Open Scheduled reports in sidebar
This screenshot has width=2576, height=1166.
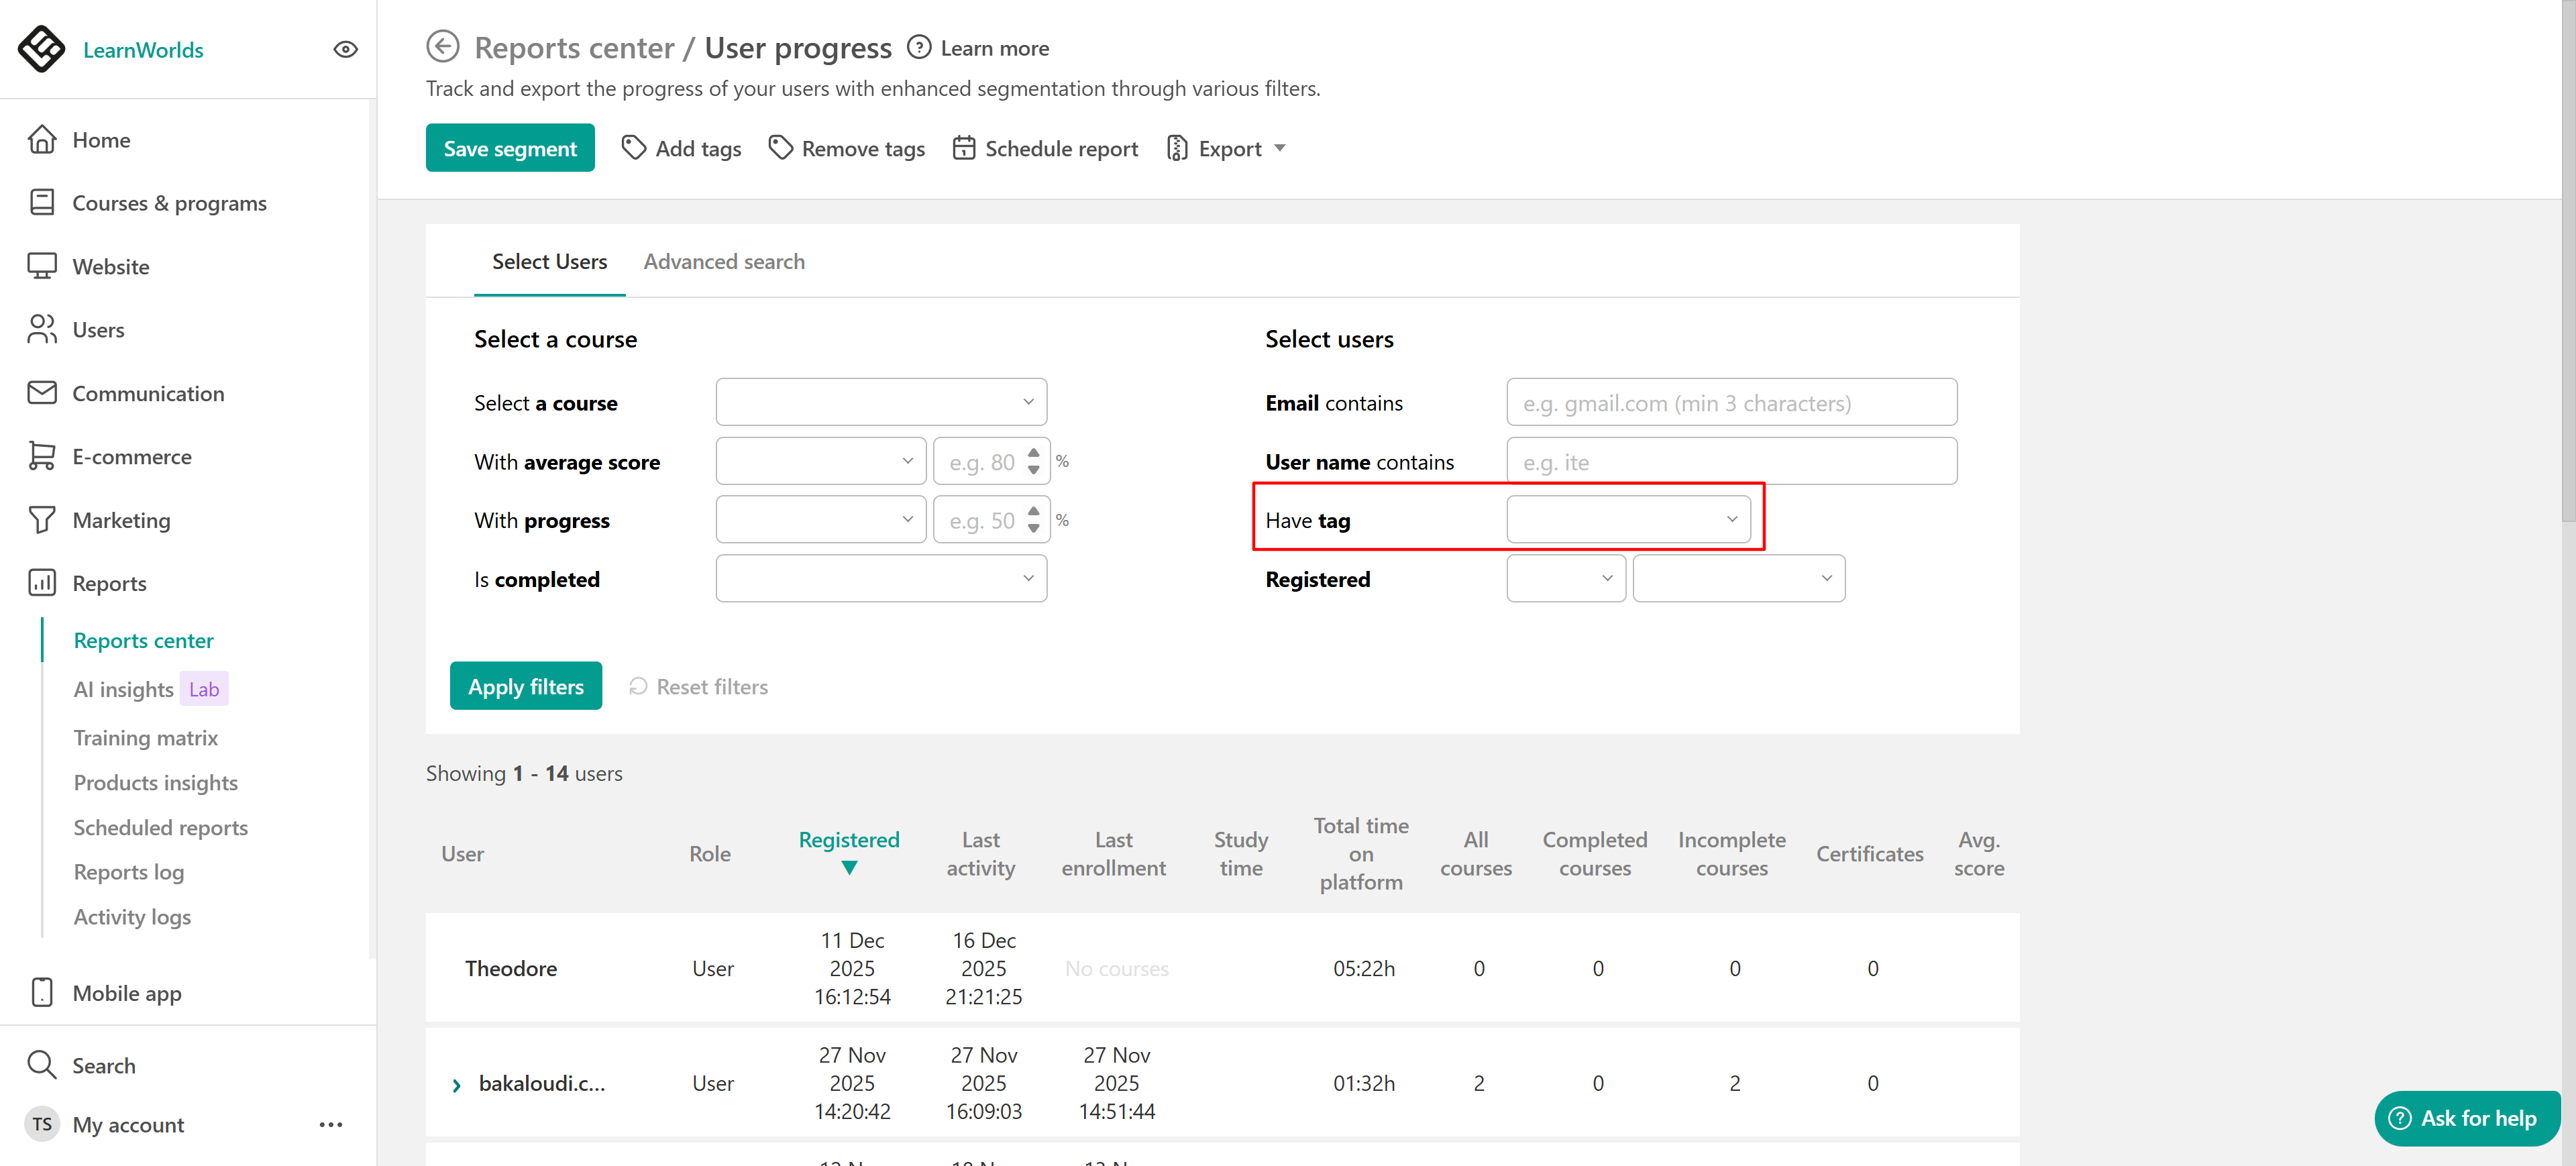pos(160,827)
